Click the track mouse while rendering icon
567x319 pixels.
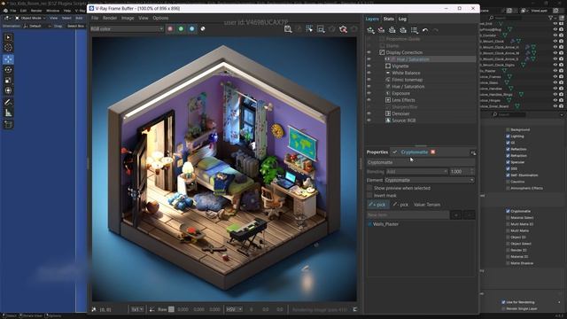[309, 29]
